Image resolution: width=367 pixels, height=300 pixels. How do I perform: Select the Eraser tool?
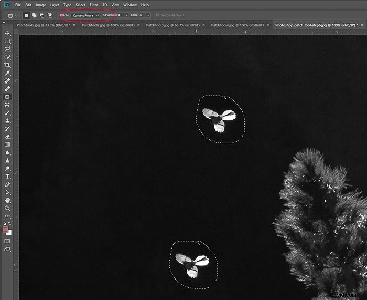pyautogui.click(x=7, y=137)
